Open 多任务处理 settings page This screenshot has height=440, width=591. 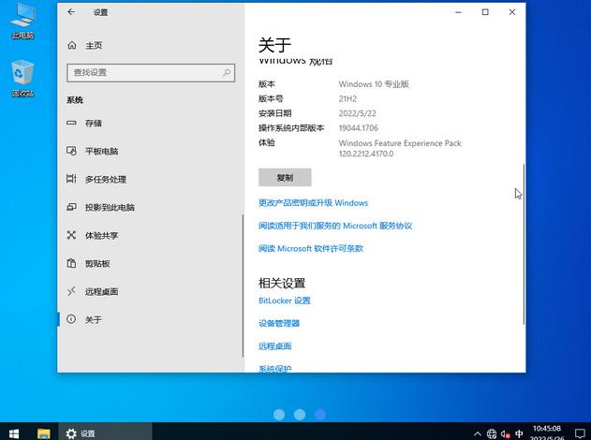[151, 180]
